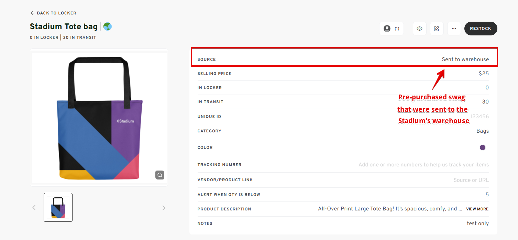Go back via Back to Locker link
Viewport: 518px width, 240px height.
point(53,13)
